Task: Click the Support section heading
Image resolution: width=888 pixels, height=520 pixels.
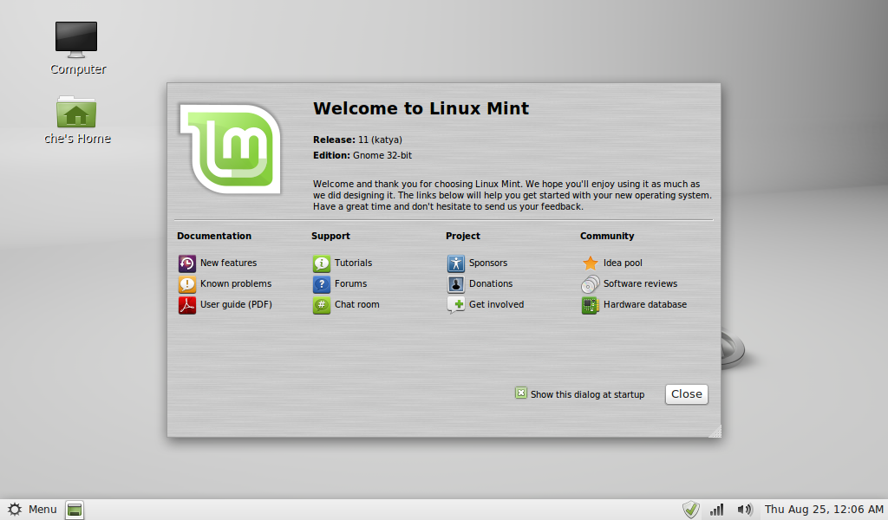Action: tap(330, 236)
